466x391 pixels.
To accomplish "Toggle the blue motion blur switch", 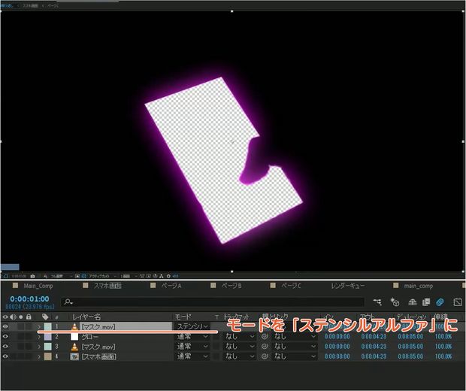I will (440, 302).
